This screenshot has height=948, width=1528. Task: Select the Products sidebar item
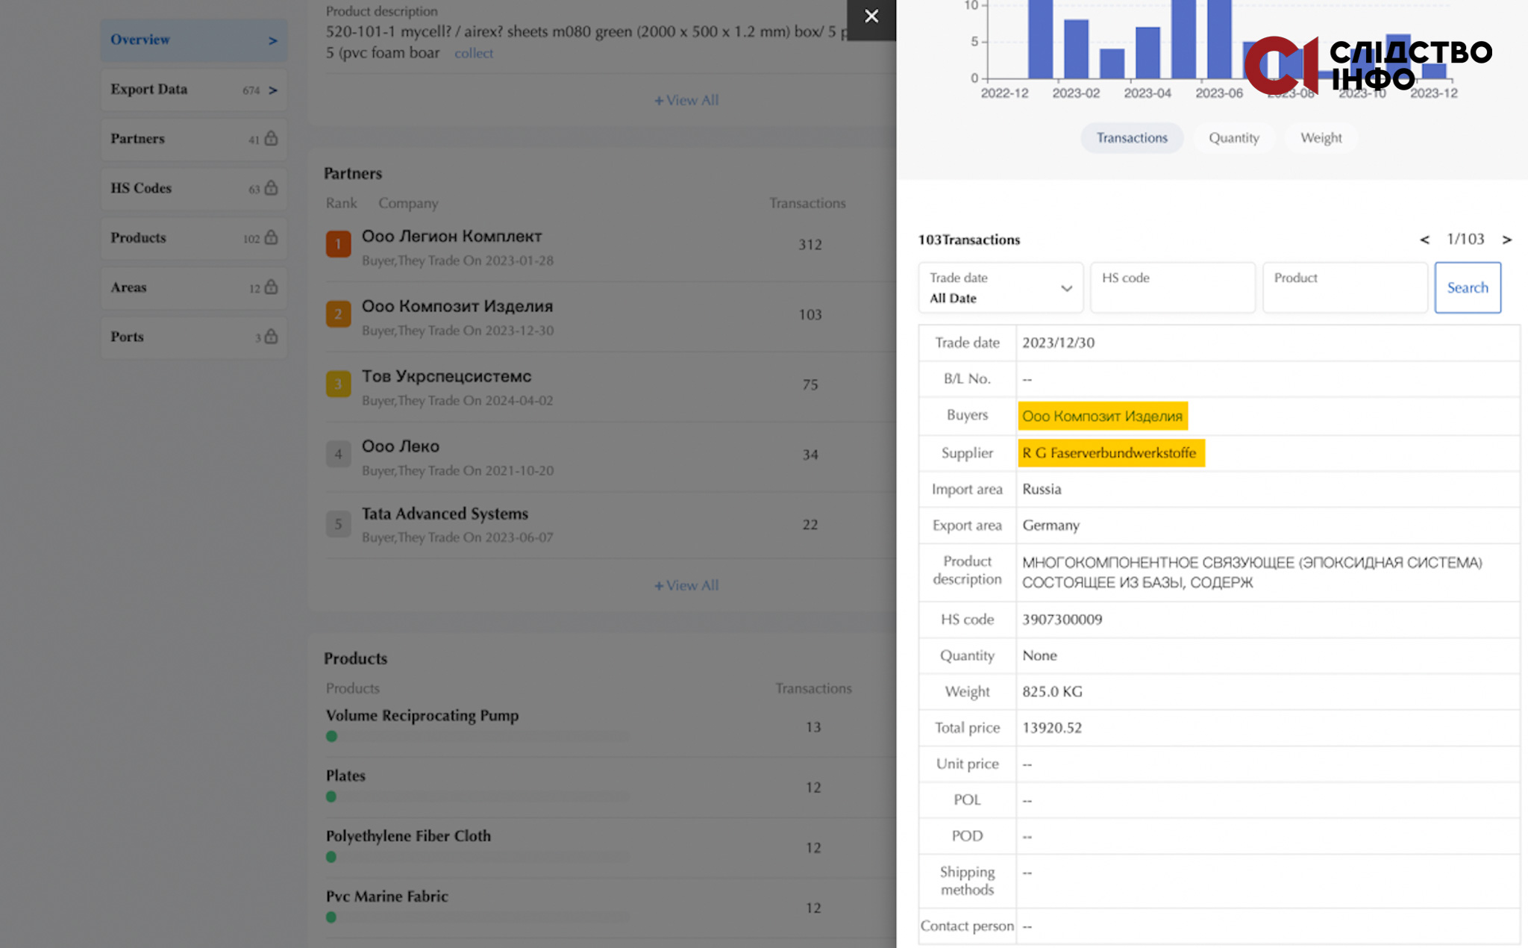tap(194, 238)
